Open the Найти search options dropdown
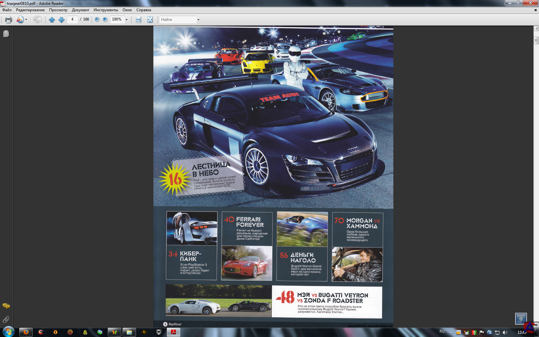Viewport: 539px width, 337px height. pos(198,20)
